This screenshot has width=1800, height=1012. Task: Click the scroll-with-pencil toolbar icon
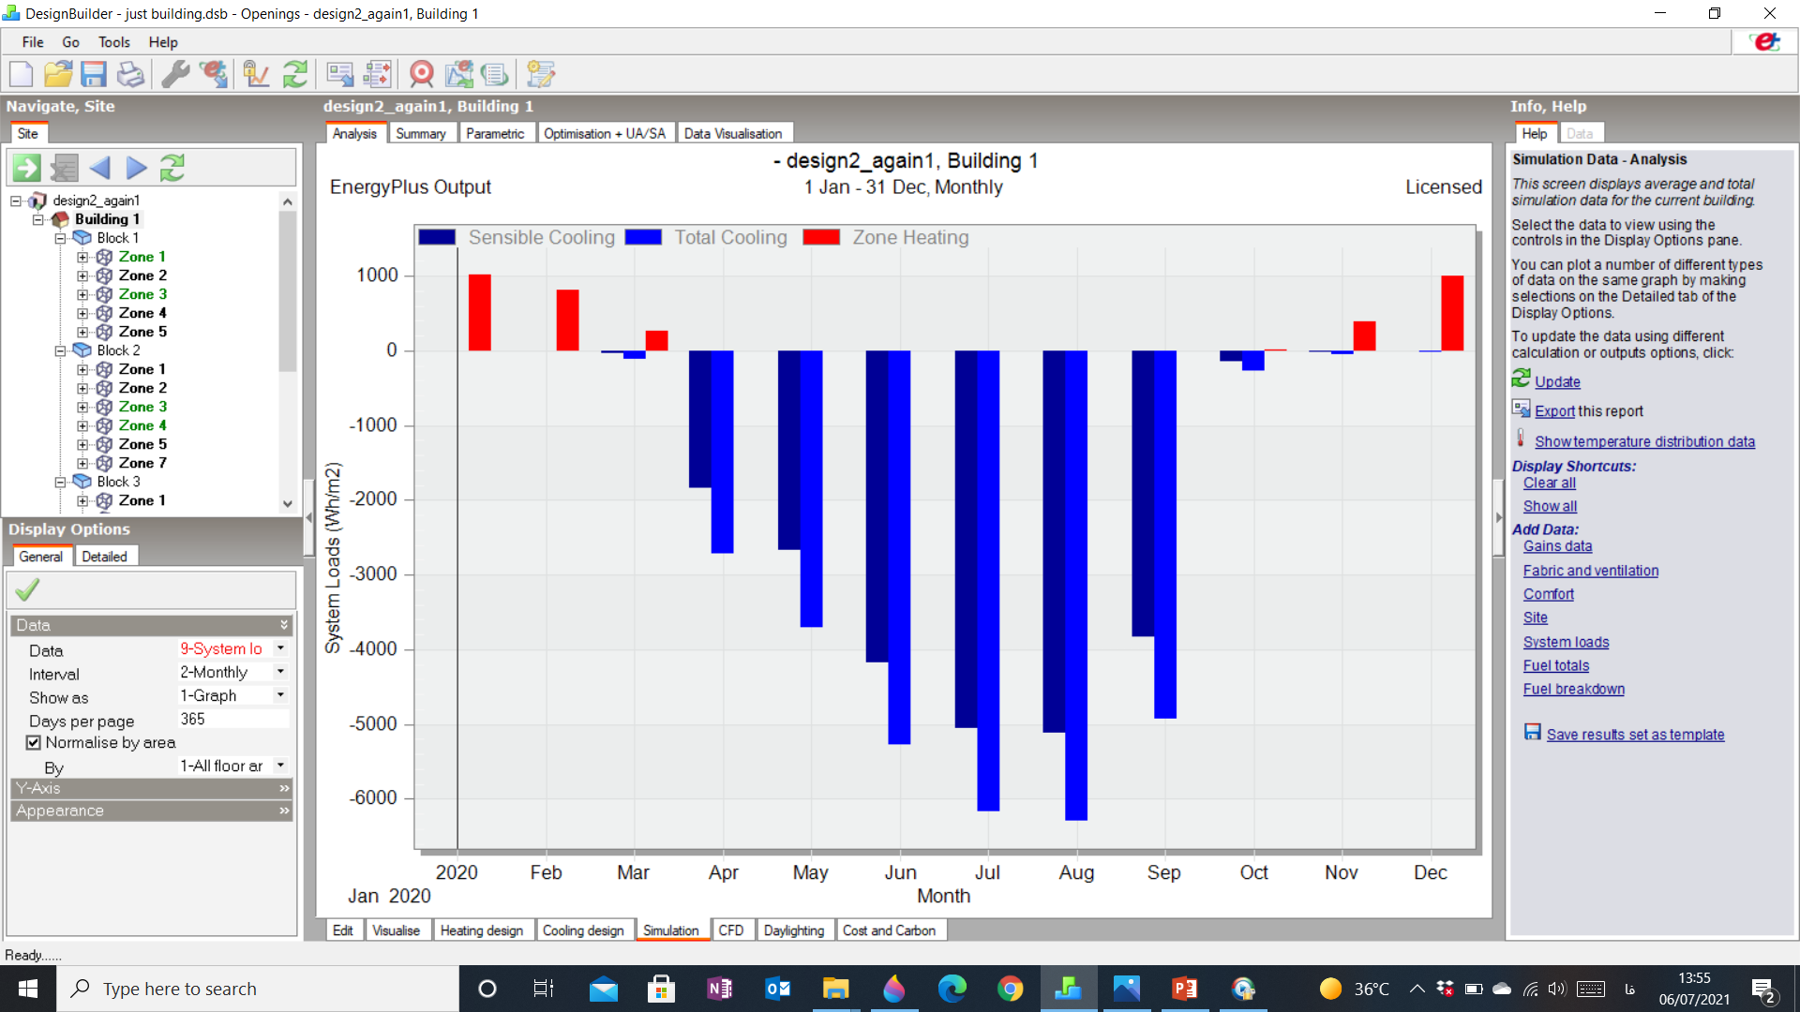[x=541, y=74]
